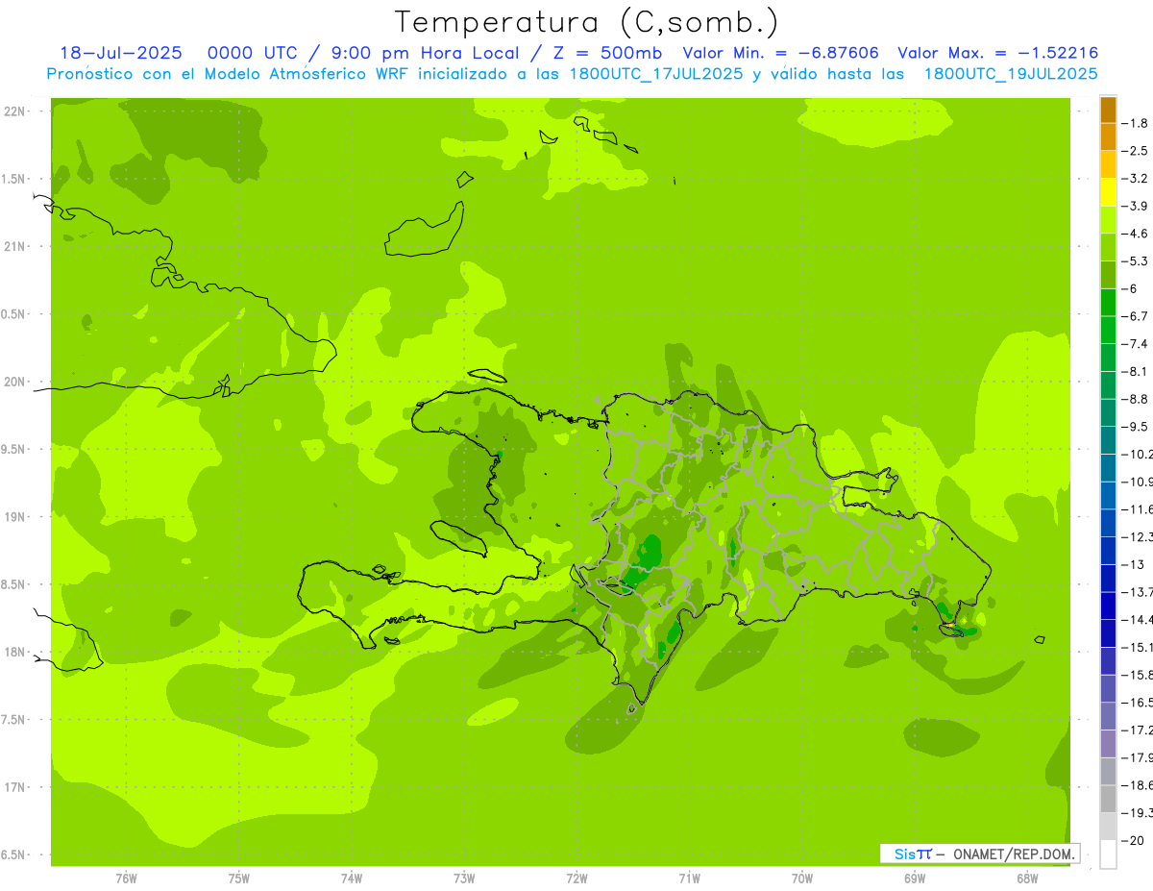Click the '-7.4' legend value
This screenshot has height=891, width=1153.
coord(1135,344)
